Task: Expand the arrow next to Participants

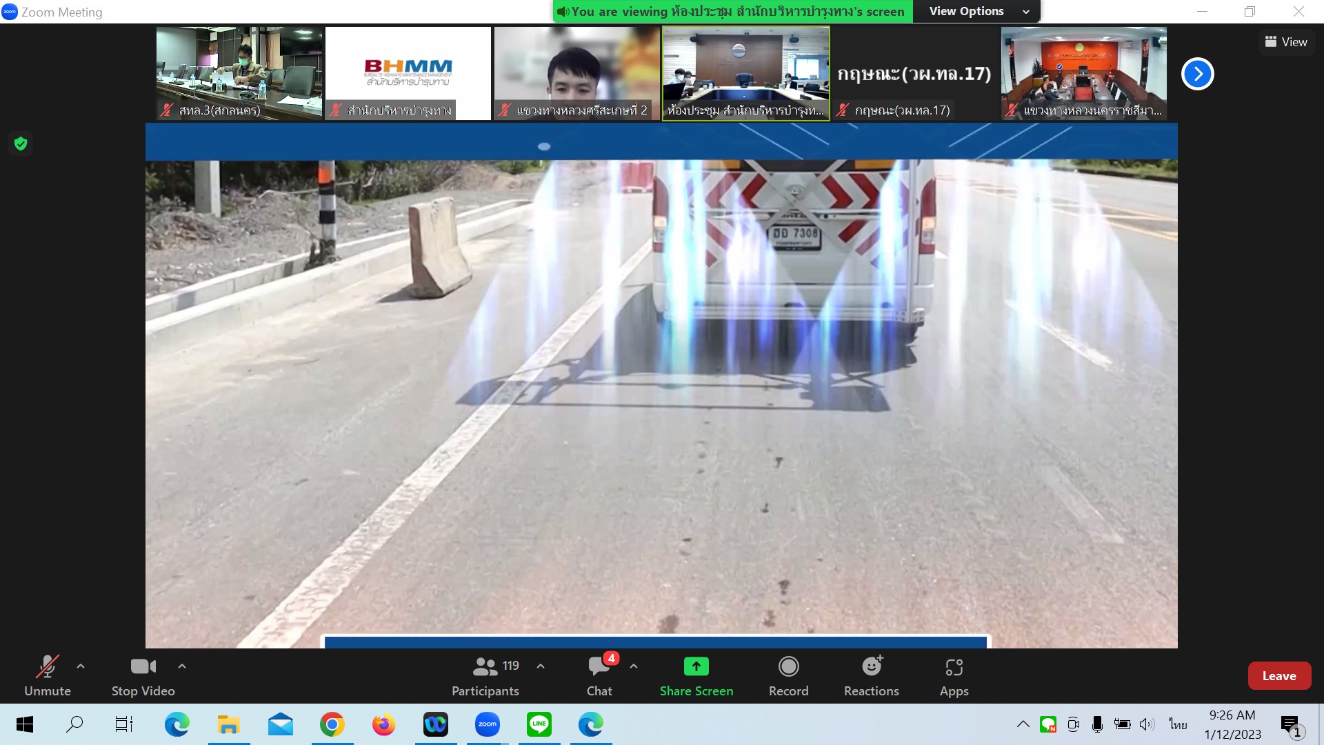Action: pos(541,666)
